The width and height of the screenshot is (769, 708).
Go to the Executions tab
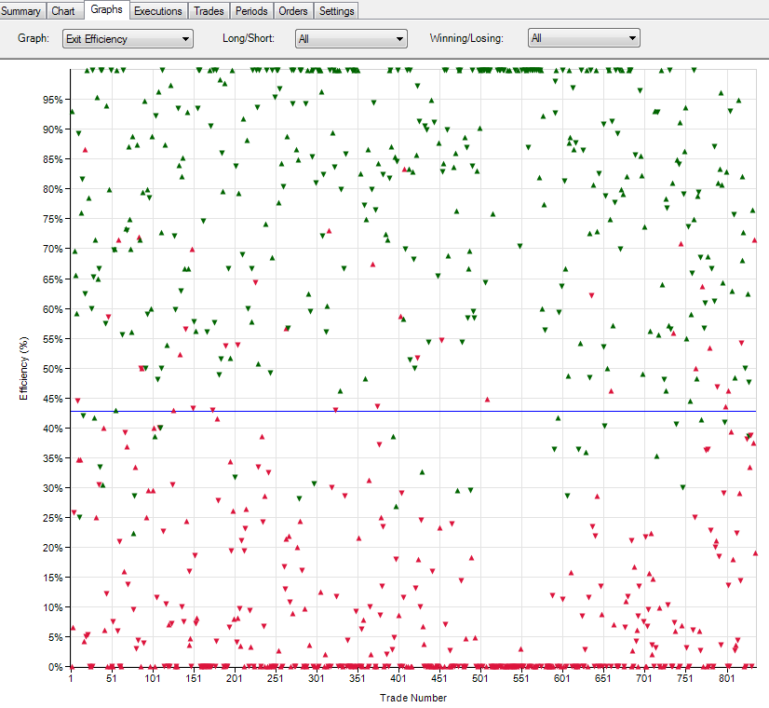(158, 11)
